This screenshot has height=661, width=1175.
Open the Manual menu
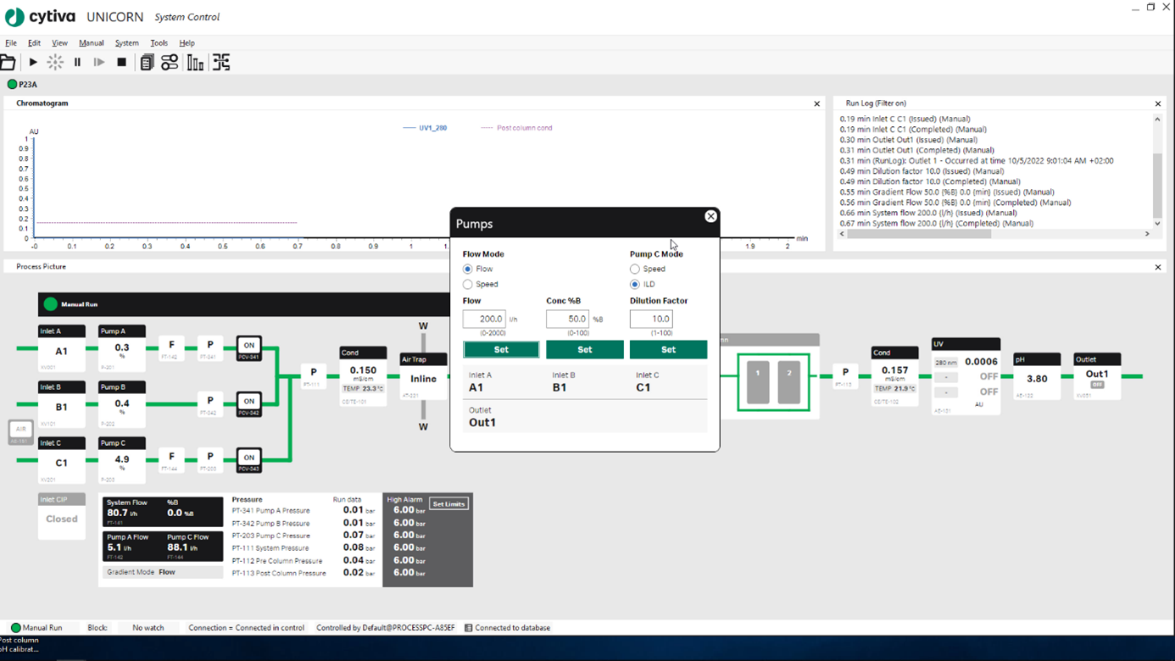coord(91,43)
